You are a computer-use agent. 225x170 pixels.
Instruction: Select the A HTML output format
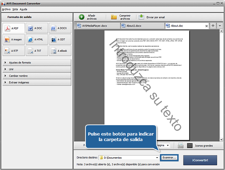(37, 39)
